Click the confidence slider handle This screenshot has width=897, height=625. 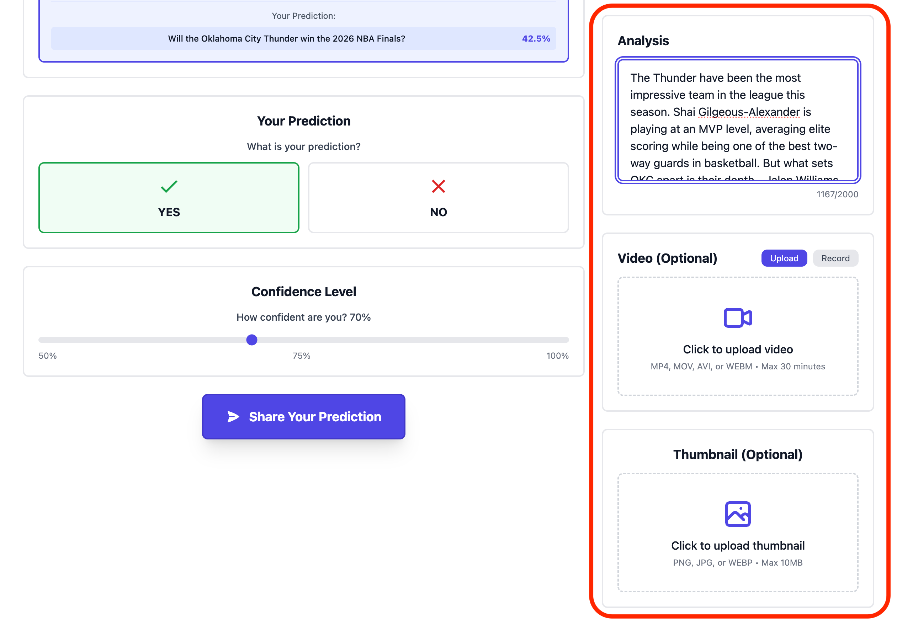click(x=252, y=340)
